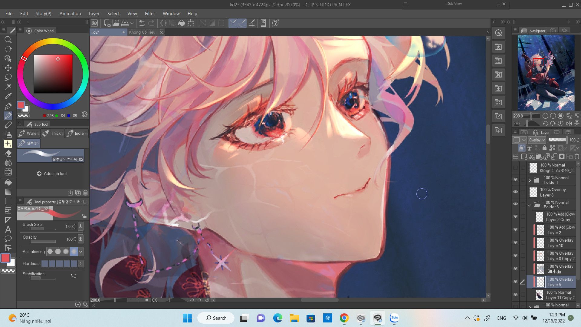
Task: Hide Folder 1 using its eye icon
Action: [515, 180]
